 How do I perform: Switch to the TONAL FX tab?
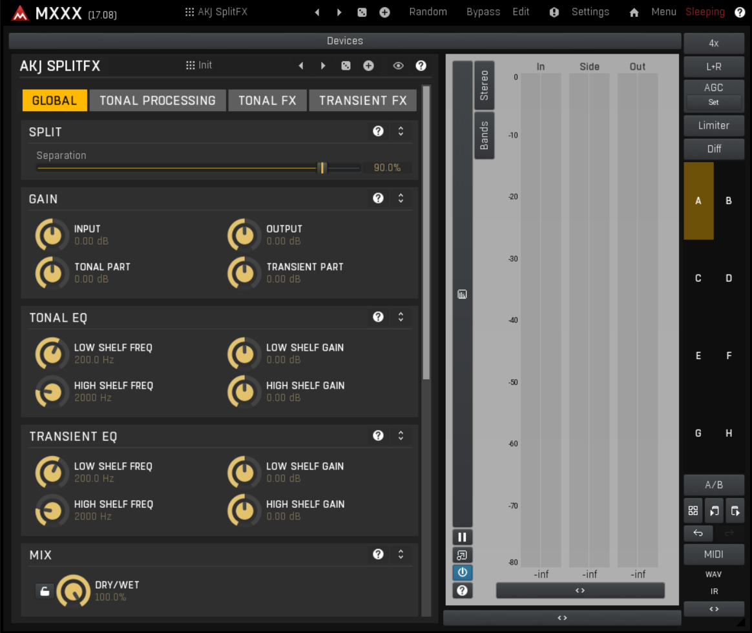267,100
